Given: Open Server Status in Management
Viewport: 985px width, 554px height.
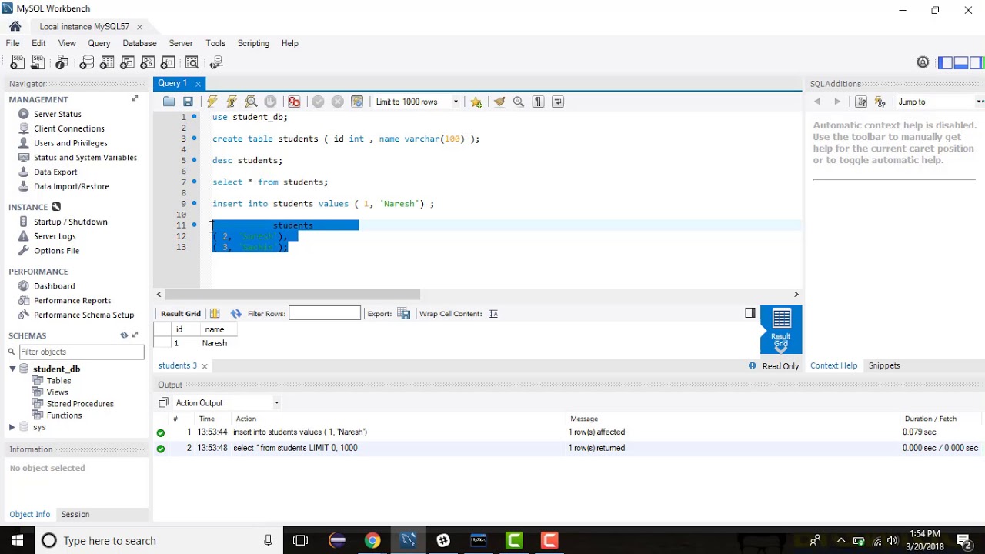Looking at the screenshot, I should coord(58,114).
